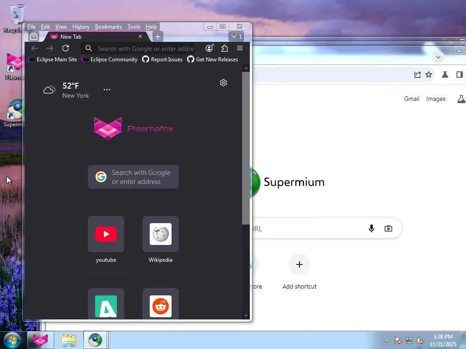Viewport: 466px width, 349px height.
Task: Click the weather cloud icon
Action: [x=49, y=90]
